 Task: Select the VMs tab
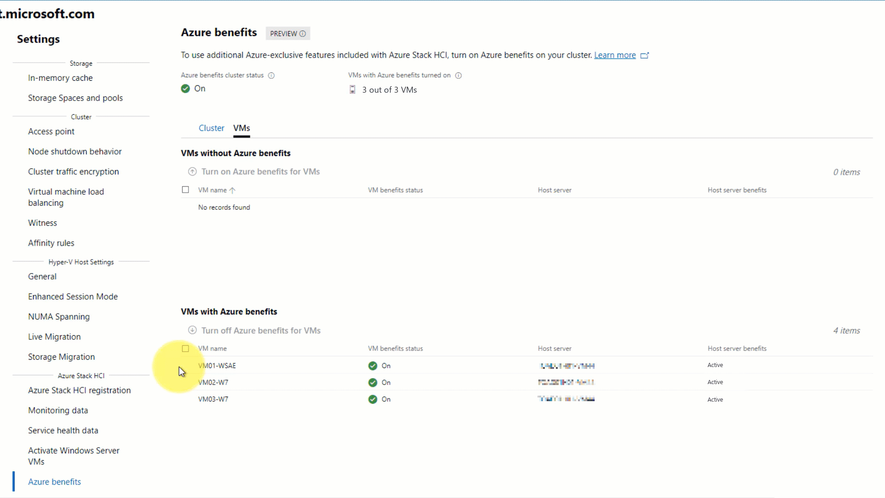242,128
